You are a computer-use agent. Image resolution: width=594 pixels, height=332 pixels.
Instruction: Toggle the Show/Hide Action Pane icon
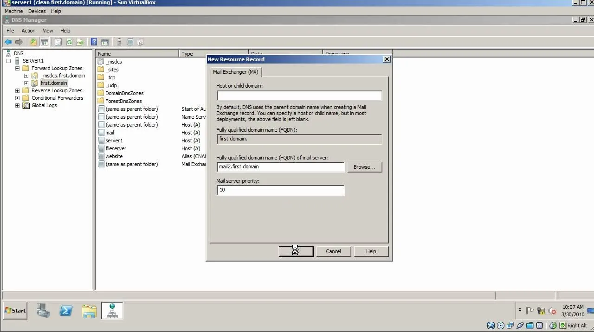coord(105,42)
